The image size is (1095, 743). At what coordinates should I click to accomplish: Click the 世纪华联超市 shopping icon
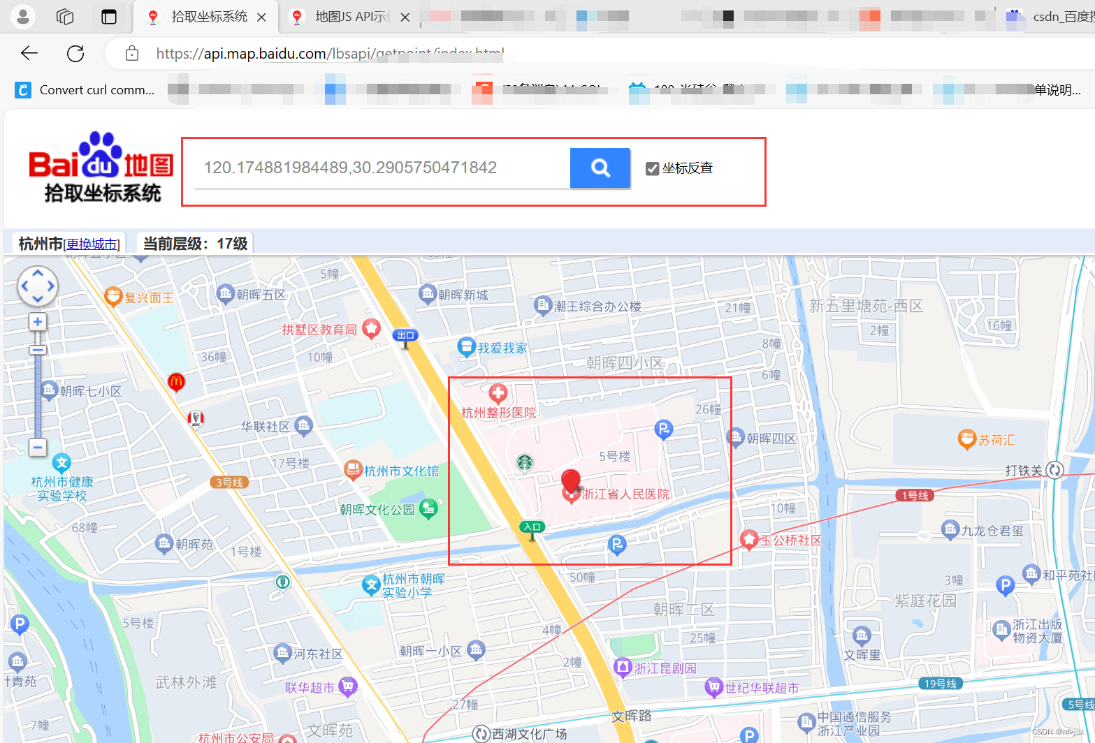[713, 687]
